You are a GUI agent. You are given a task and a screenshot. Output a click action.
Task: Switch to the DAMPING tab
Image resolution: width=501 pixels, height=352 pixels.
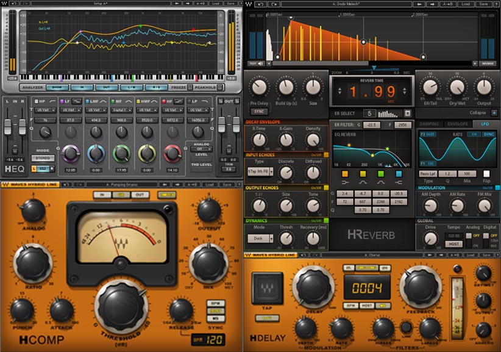click(x=429, y=124)
